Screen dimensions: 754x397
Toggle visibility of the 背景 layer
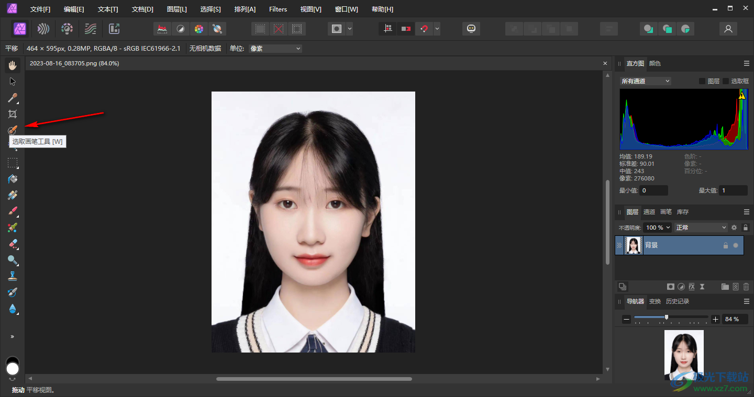click(736, 245)
